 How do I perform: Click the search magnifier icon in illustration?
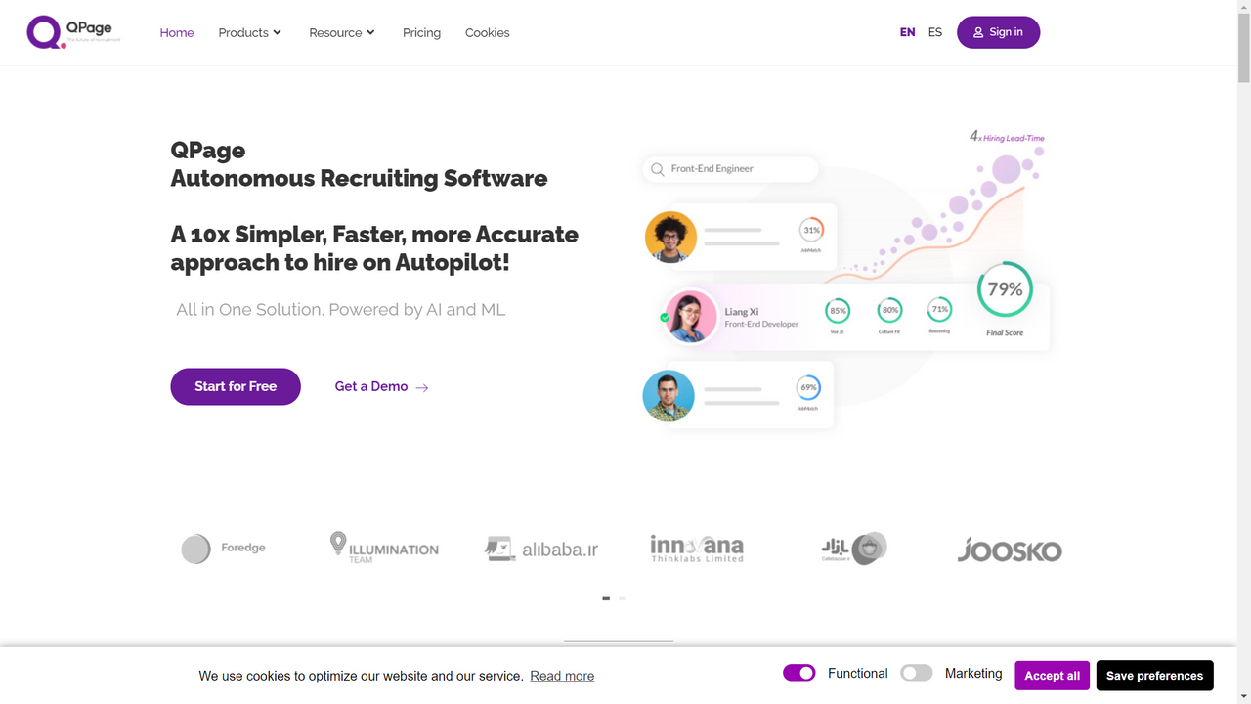tap(658, 169)
